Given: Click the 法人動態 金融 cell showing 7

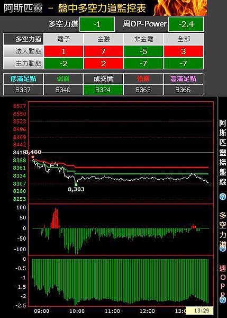Looking at the screenshot, I should click(104, 51).
